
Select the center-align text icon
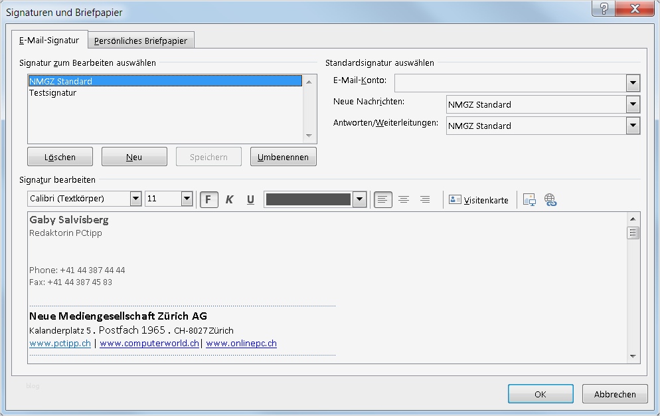pyautogui.click(x=404, y=199)
